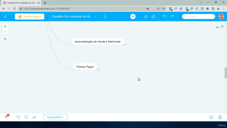Undo the last map change
Image resolution: width=227 pixels, height=128 pixels.
coord(165,17)
